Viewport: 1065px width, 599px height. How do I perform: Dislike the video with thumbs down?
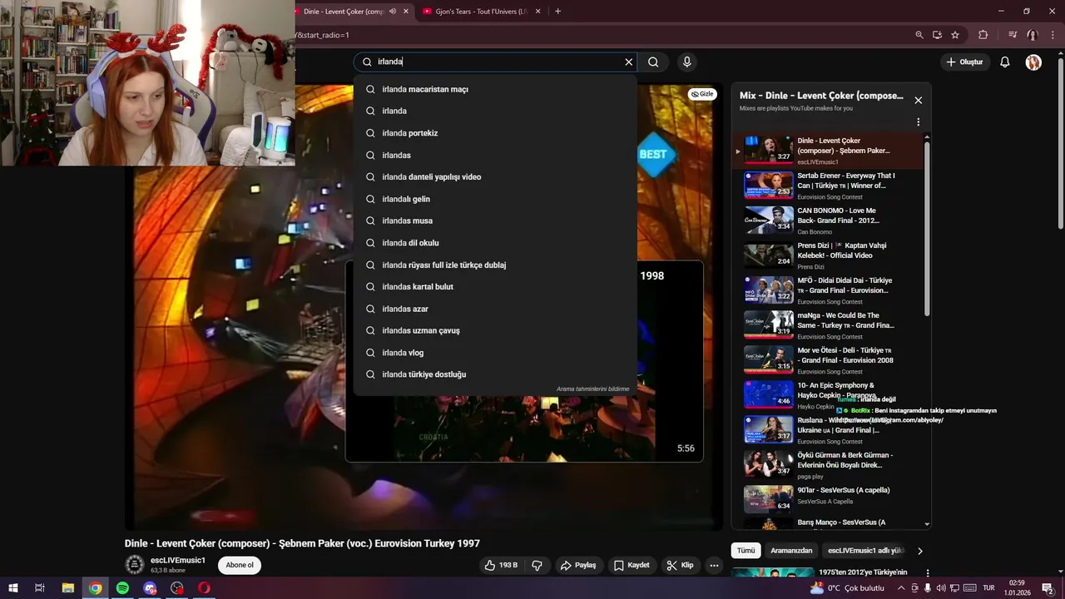coord(537,565)
